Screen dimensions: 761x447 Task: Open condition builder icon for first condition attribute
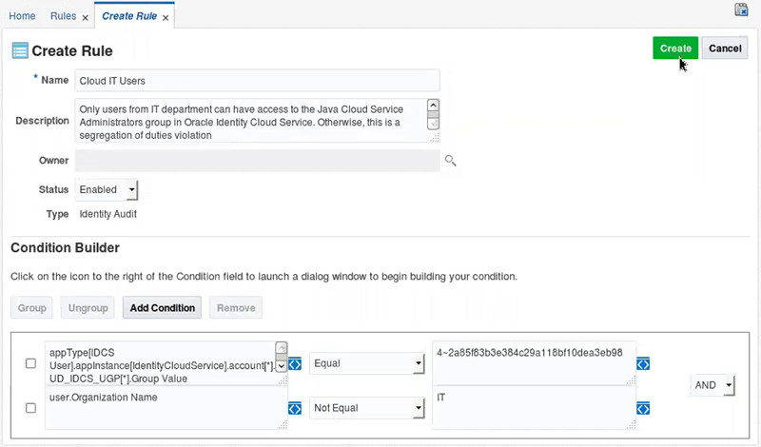295,363
